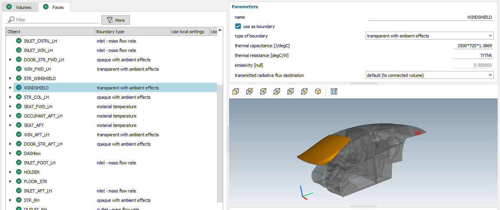Click the fit-to-window view icon

[x=334, y=91]
